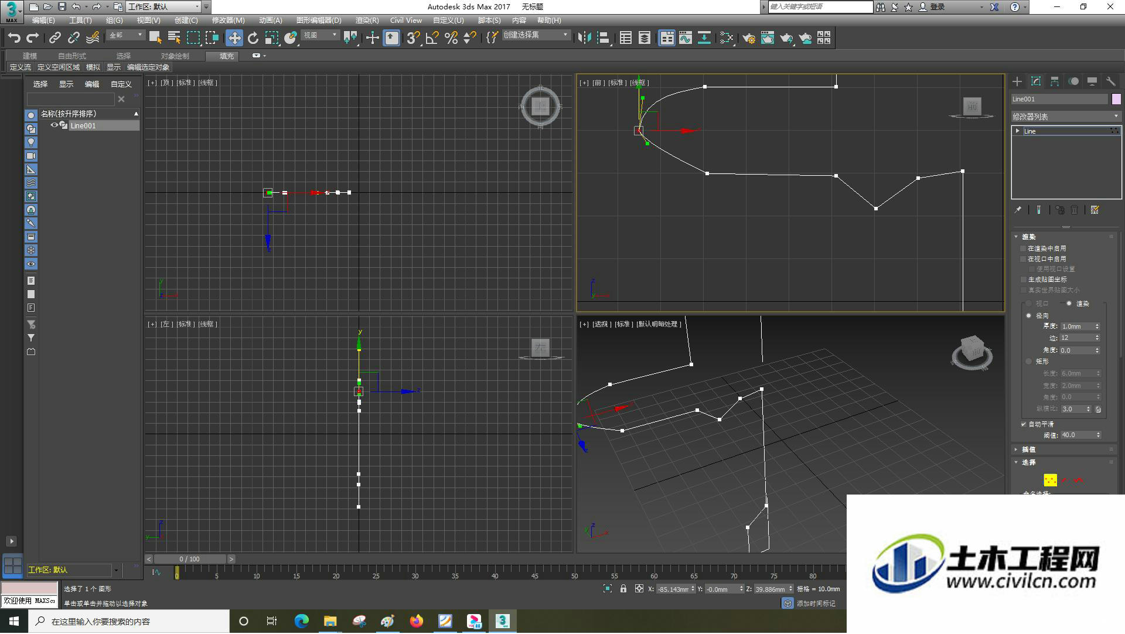Screen dimensions: 1125x634
Task: Open the 创建选择集 dropdown
Action: click(536, 35)
